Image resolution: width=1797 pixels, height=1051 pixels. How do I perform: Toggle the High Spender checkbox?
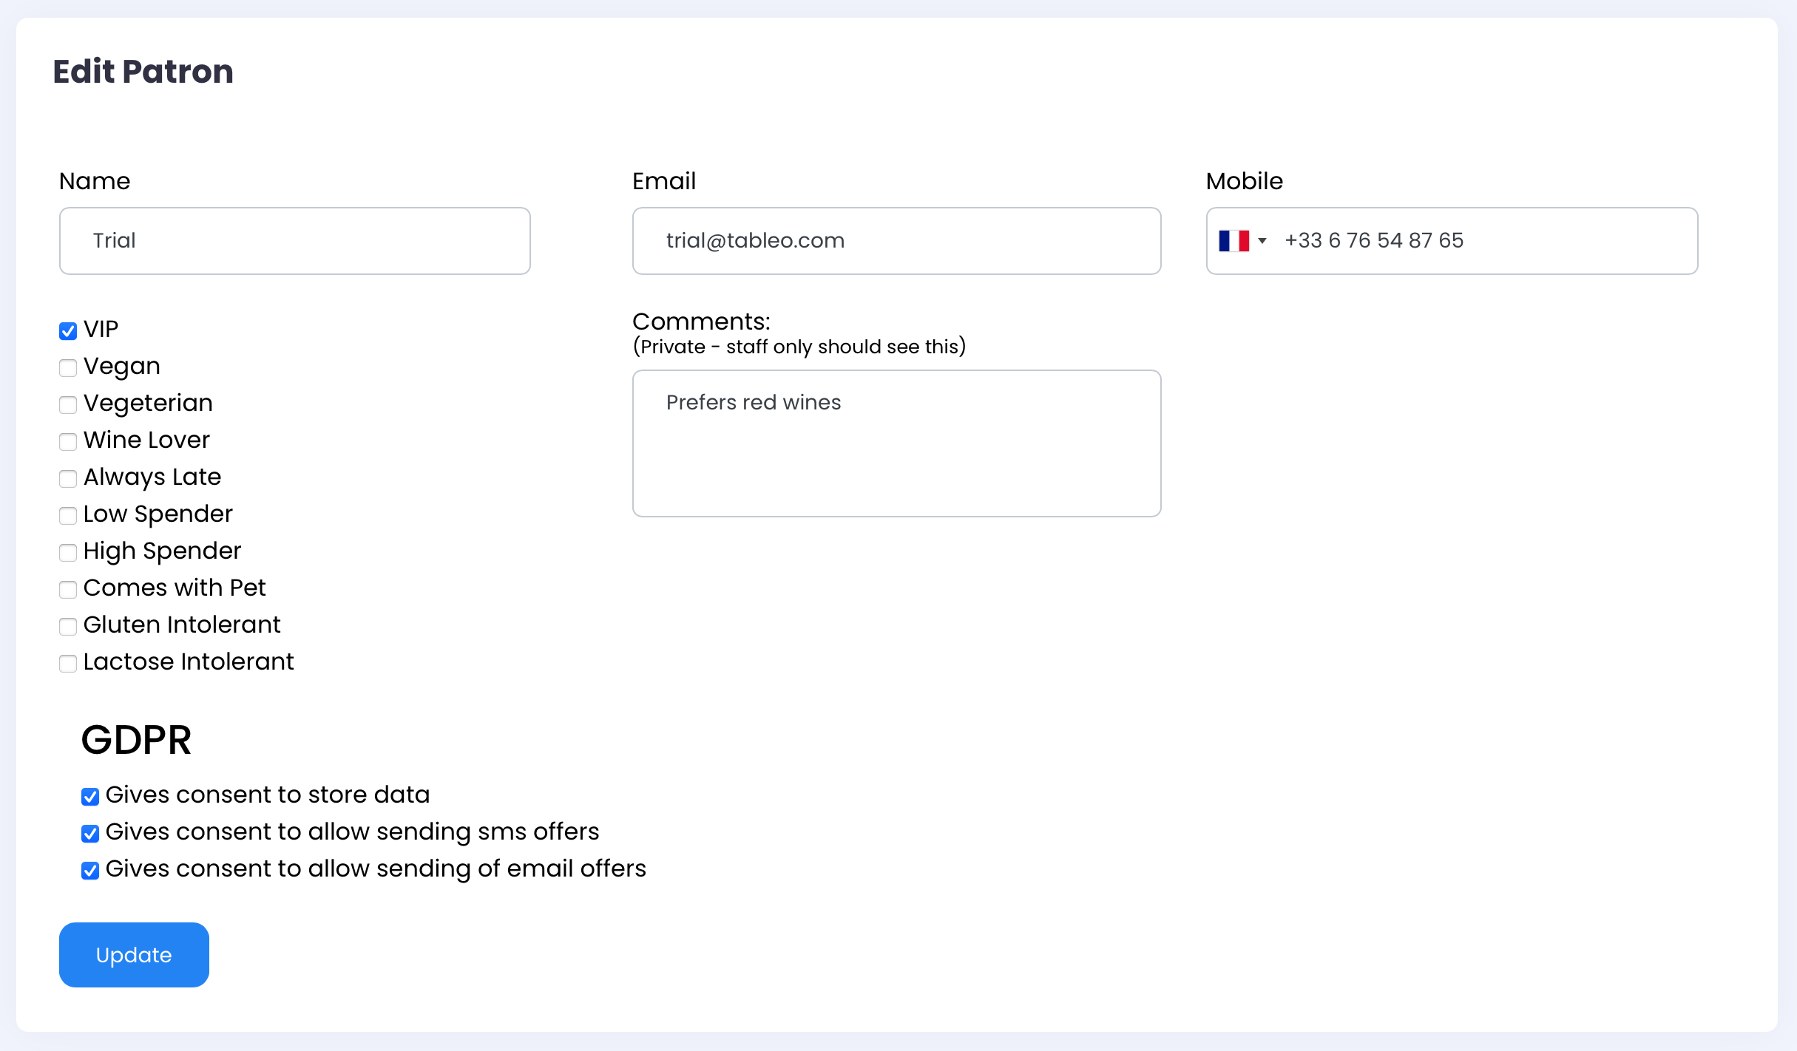tap(68, 553)
